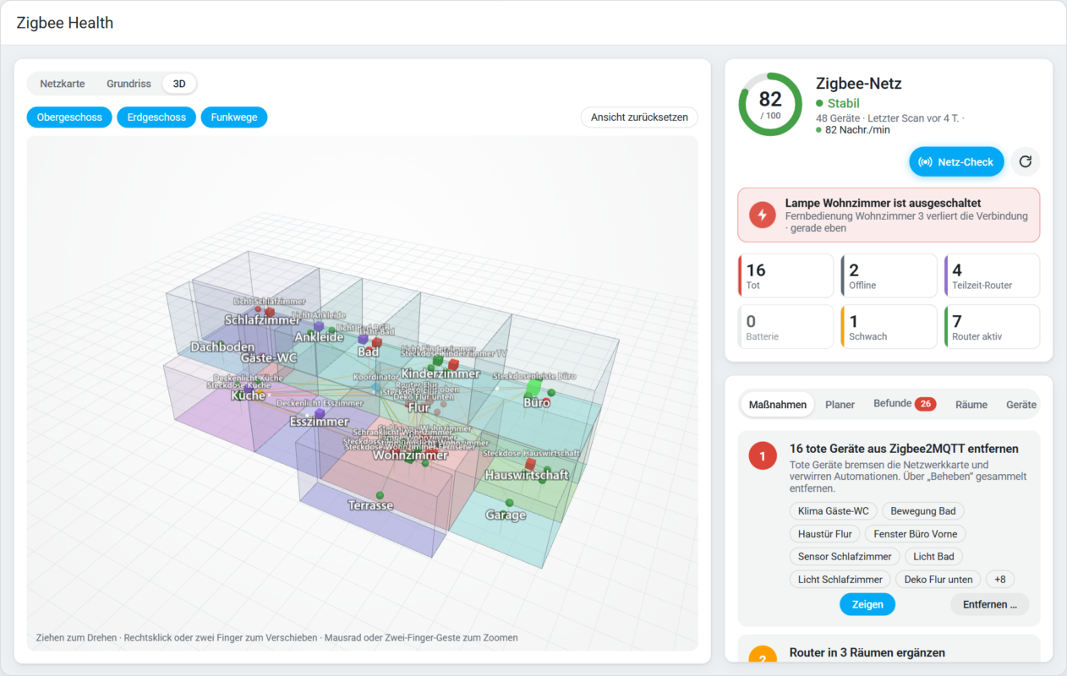Viewport: 1067px width, 676px height.
Task: Click the Garage room label
Action: pos(506,515)
